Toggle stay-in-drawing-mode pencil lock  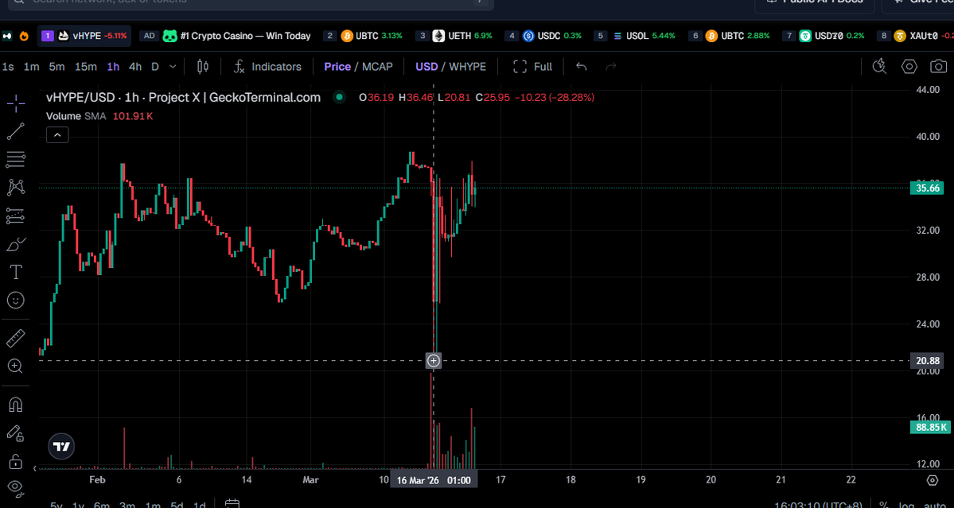click(16, 432)
